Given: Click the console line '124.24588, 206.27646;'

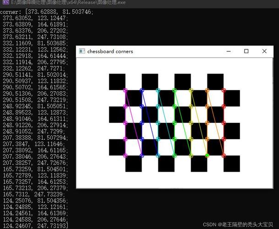Looking at the screenshot, I should coord(35,219).
